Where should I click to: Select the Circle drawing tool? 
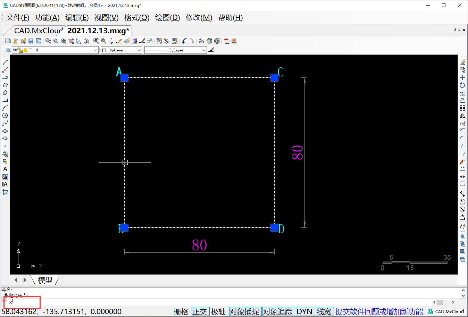pyautogui.click(x=5, y=116)
